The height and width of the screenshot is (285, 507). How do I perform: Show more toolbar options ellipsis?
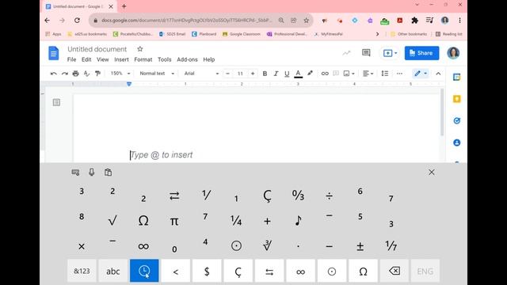coord(399,74)
